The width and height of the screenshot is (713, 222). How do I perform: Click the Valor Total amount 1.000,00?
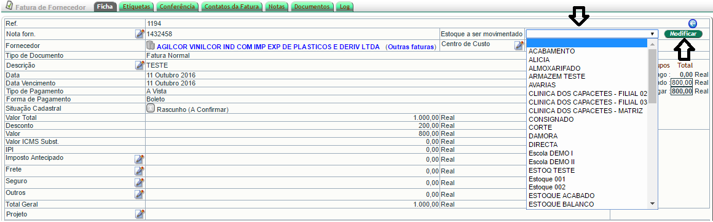(x=426, y=117)
